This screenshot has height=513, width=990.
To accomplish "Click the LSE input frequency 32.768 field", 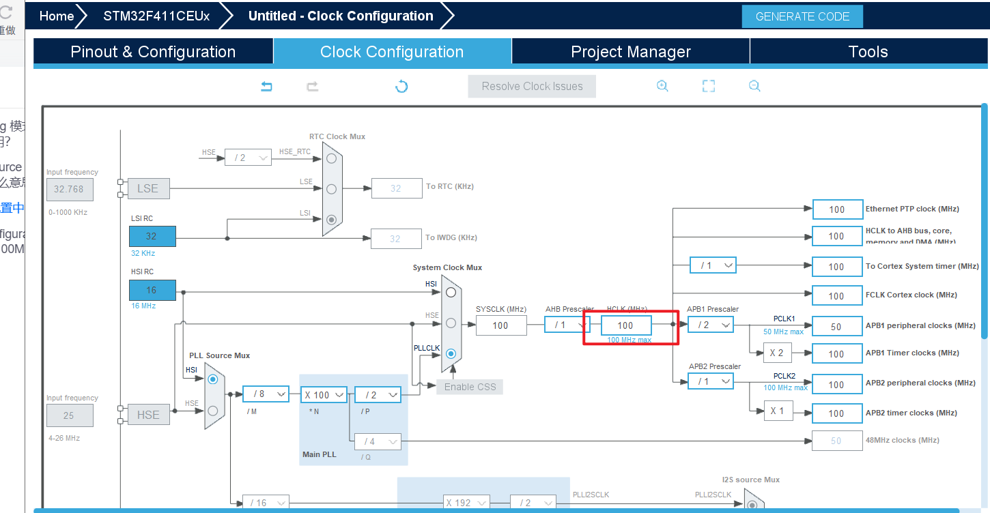I will tap(70, 189).
